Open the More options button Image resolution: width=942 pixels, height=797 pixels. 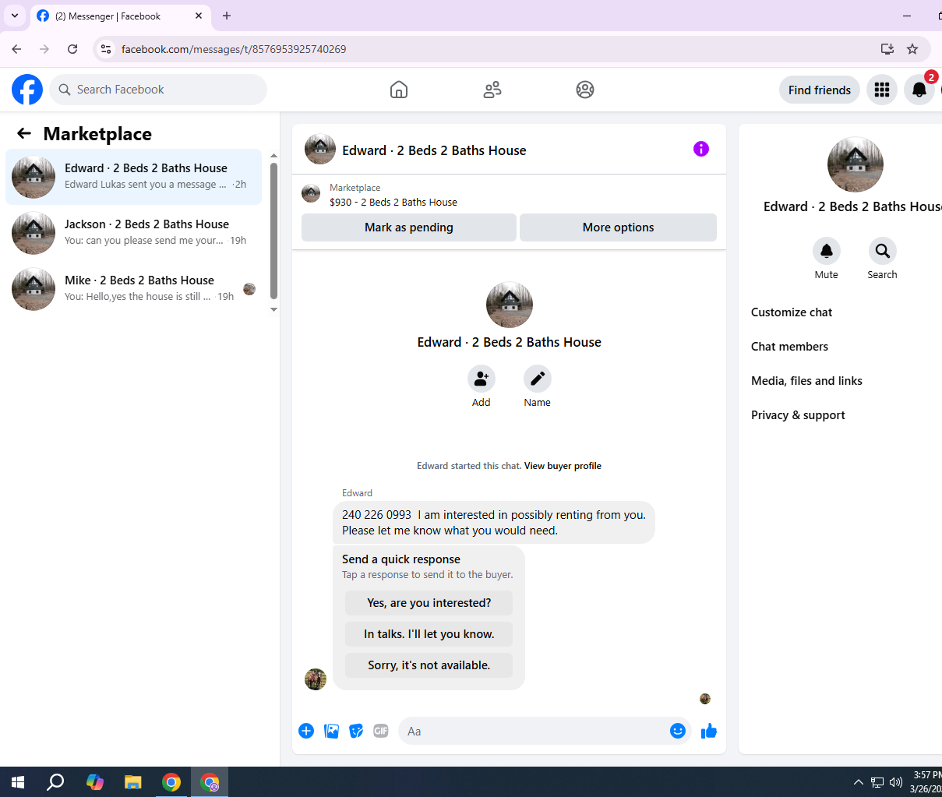pyautogui.click(x=618, y=227)
